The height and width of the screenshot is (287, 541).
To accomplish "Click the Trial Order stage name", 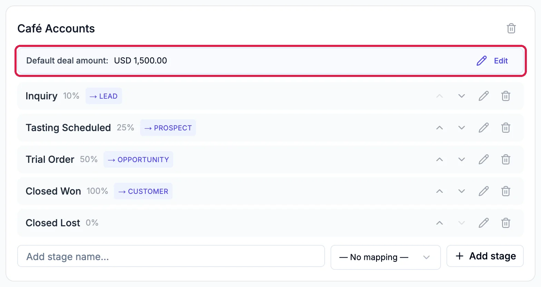I will tap(50, 159).
